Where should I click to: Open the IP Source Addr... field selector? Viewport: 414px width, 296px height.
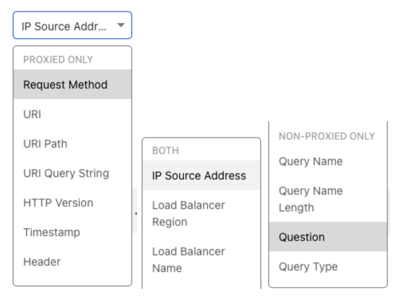(x=64, y=26)
